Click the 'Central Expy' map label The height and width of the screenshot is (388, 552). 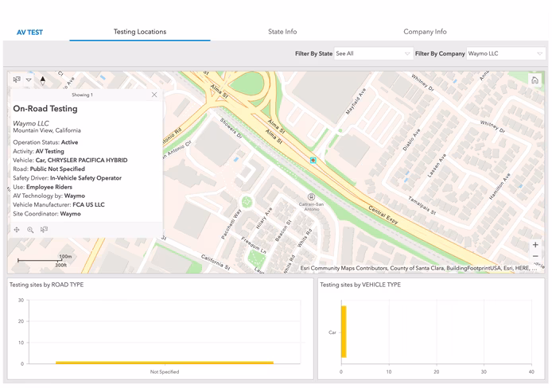coord(383,215)
